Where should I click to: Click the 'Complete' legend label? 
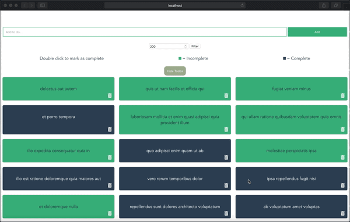[x=300, y=58]
